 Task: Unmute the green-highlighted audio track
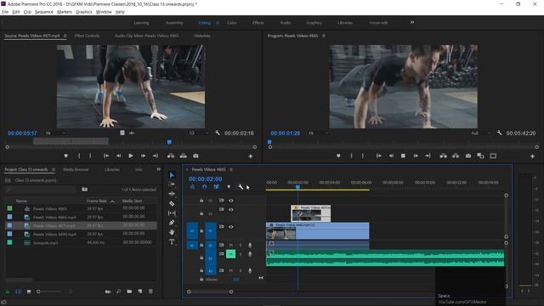pyautogui.click(x=230, y=254)
